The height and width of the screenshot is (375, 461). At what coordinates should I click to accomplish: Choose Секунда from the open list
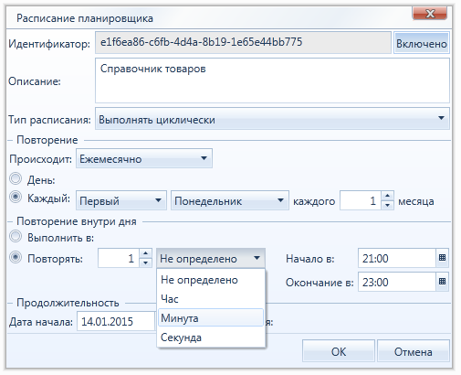pos(211,337)
